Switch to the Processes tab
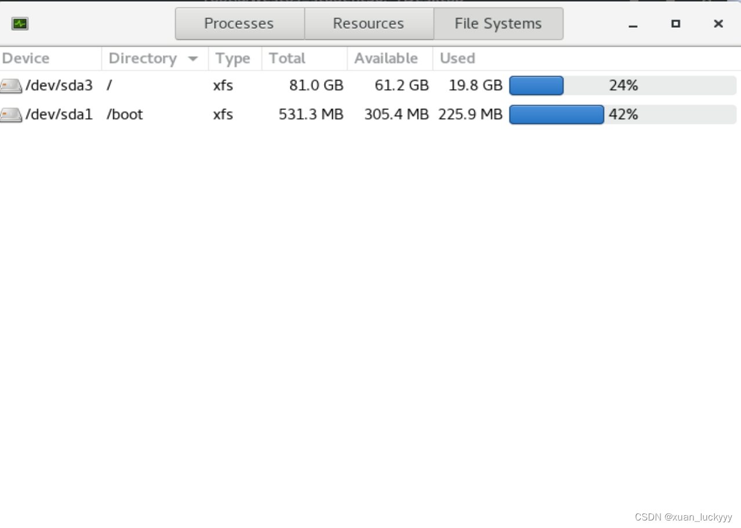Image resolution: width=741 pixels, height=528 pixels. pos(239,24)
